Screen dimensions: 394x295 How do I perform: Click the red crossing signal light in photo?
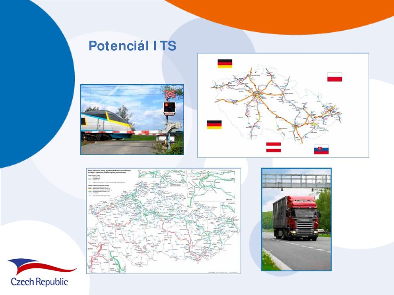[166, 104]
